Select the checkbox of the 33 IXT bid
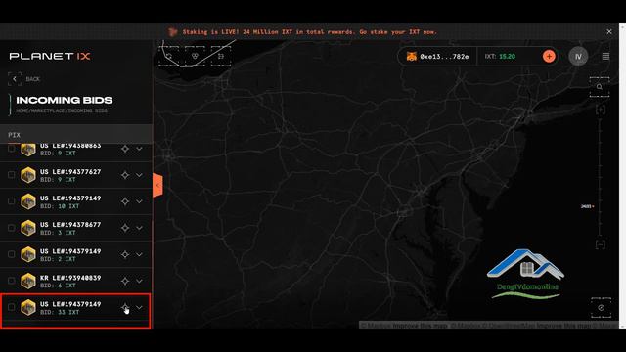Viewport: 626px width, 352px height. click(x=11, y=307)
